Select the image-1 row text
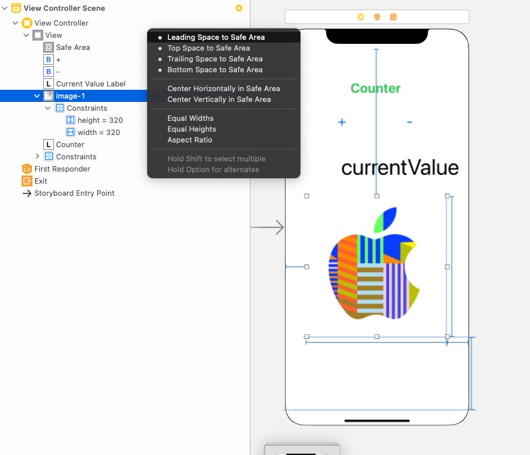The image size is (530, 455). pos(70,96)
